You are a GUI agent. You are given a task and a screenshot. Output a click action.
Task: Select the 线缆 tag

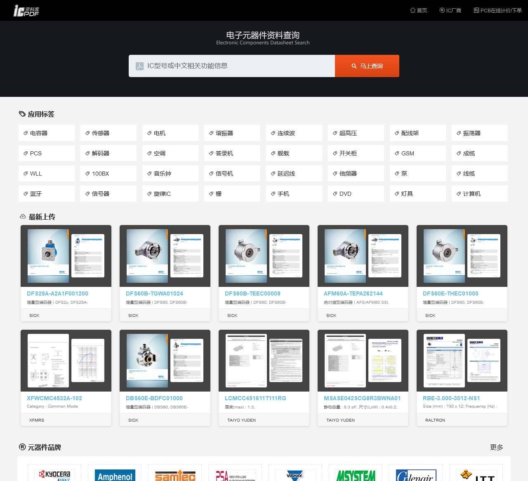[x=480, y=174]
